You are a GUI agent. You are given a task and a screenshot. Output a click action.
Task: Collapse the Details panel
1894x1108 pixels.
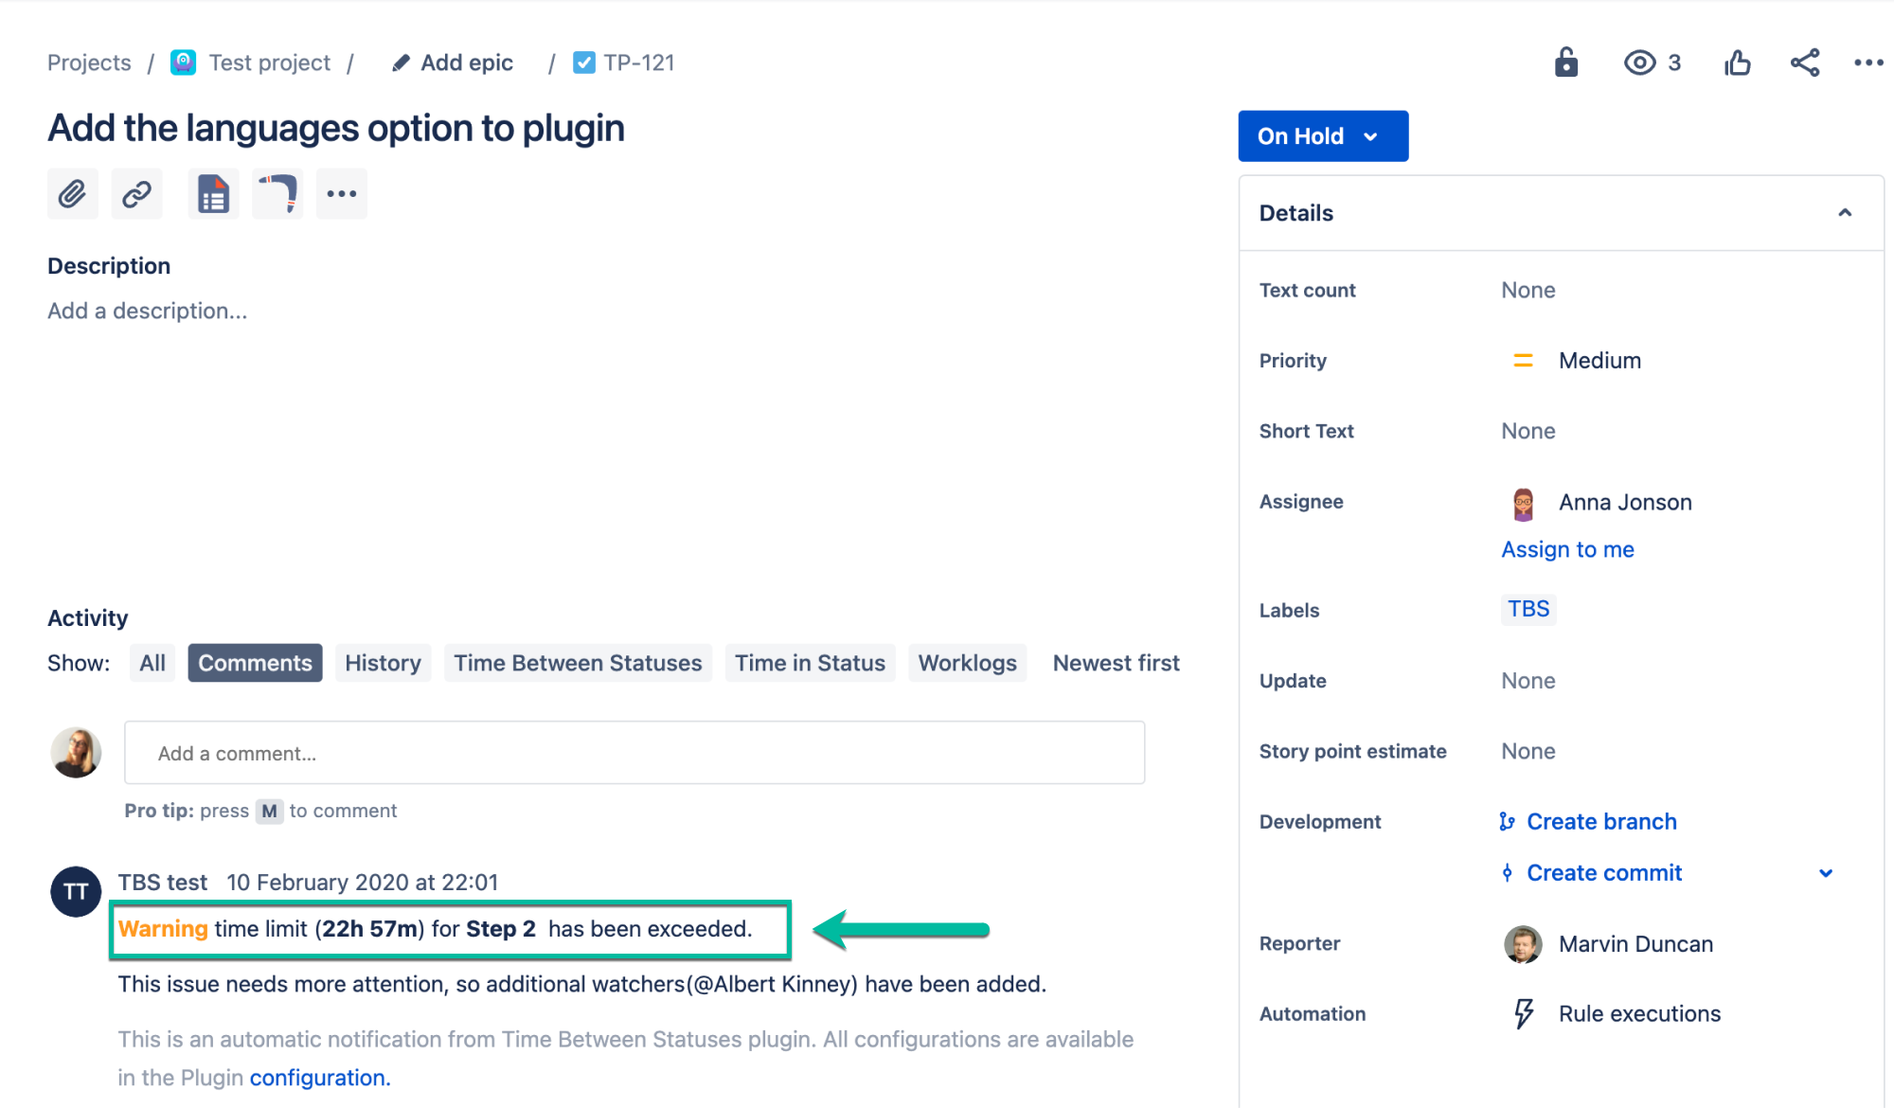[1845, 213]
